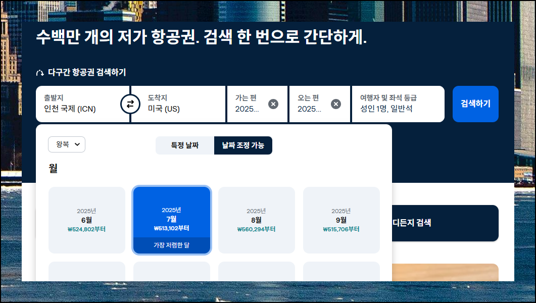Clear the 가는 편 departure date
This screenshot has width=536, height=303.
click(273, 104)
